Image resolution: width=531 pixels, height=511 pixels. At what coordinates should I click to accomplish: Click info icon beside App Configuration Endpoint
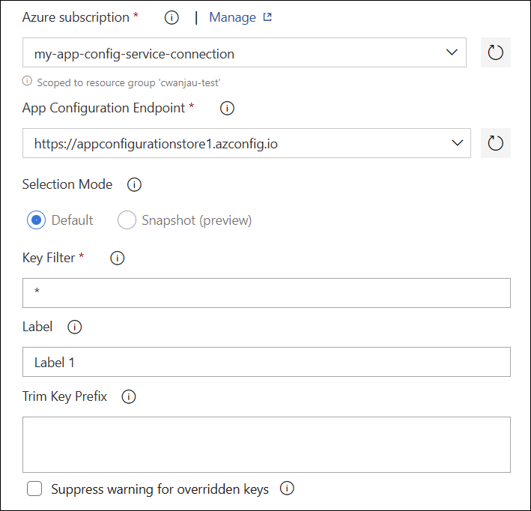click(227, 108)
